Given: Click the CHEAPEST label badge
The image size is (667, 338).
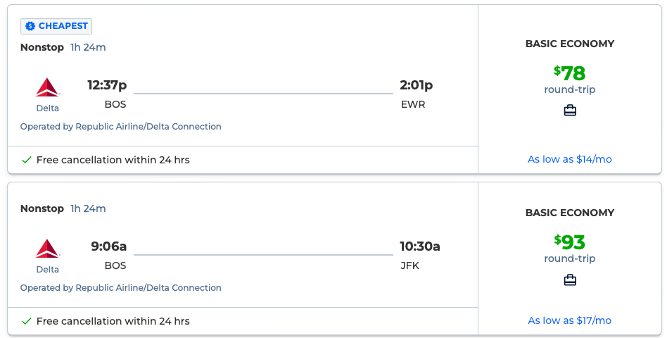Looking at the screenshot, I should 57,26.
